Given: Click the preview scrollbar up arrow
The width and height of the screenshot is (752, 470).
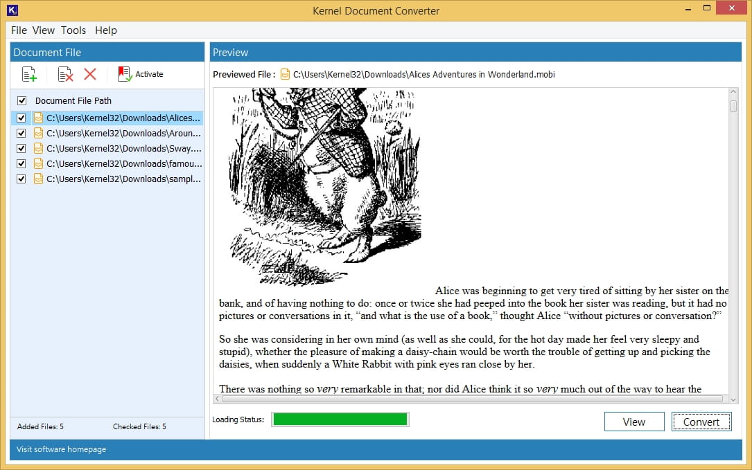Looking at the screenshot, I should click(733, 91).
